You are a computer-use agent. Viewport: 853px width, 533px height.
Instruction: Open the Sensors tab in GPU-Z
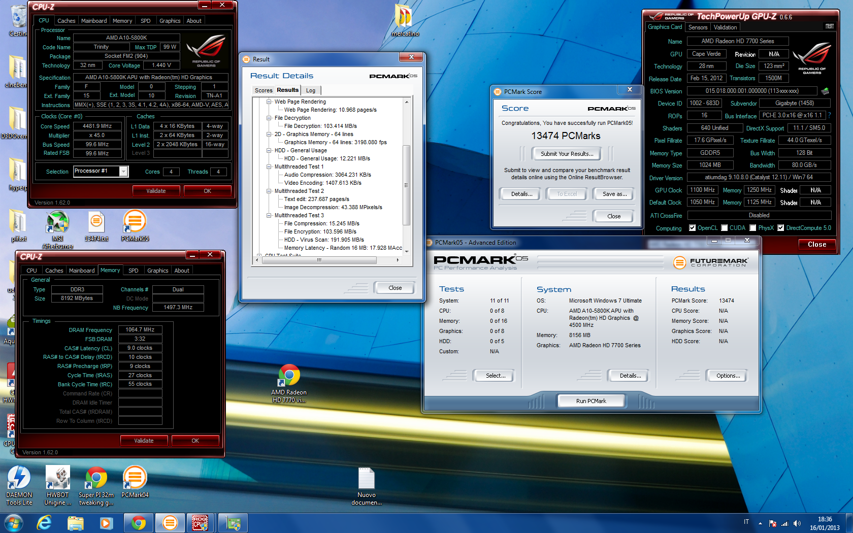[x=698, y=27]
